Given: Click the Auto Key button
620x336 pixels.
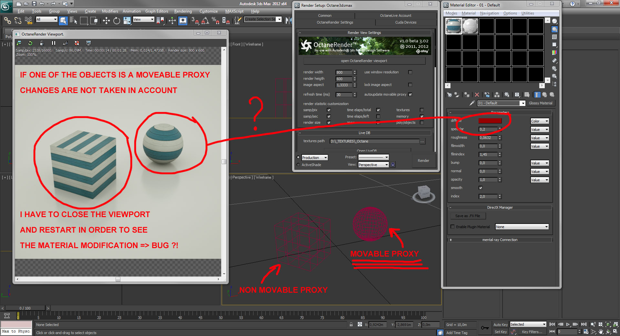Looking at the screenshot, I should click(x=501, y=324).
